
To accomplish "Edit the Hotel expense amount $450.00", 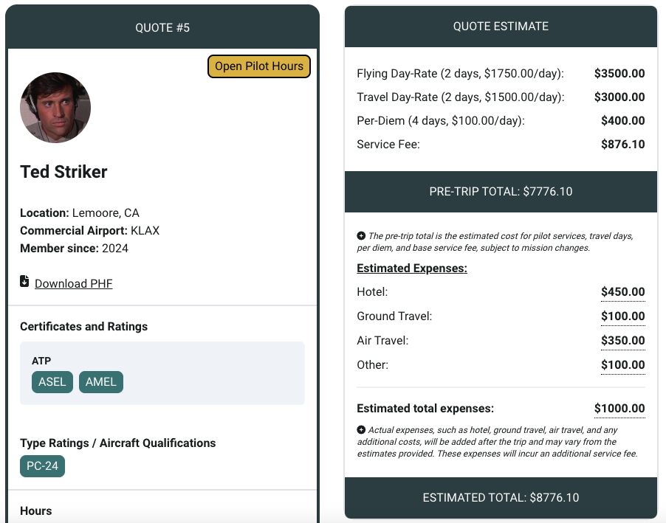I will click(x=622, y=292).
